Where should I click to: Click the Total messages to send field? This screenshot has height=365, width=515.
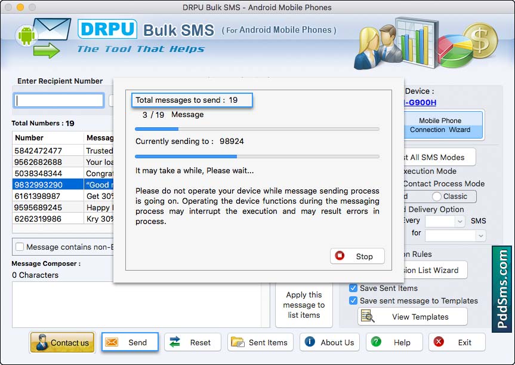[x=192, y=100]
